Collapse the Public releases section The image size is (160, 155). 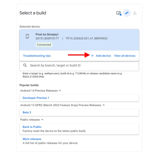pyautogui.click(x=42, y=120)
